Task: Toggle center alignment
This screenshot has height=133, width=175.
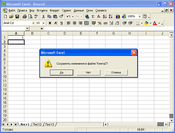Action: pyautogui.click(x=74, y=23)
